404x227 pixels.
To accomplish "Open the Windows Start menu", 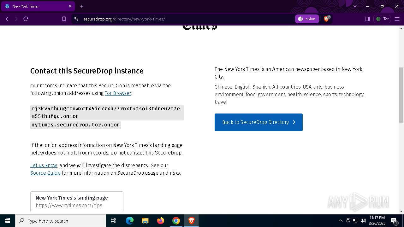I will pyautogui.click(x=8, y=221).
